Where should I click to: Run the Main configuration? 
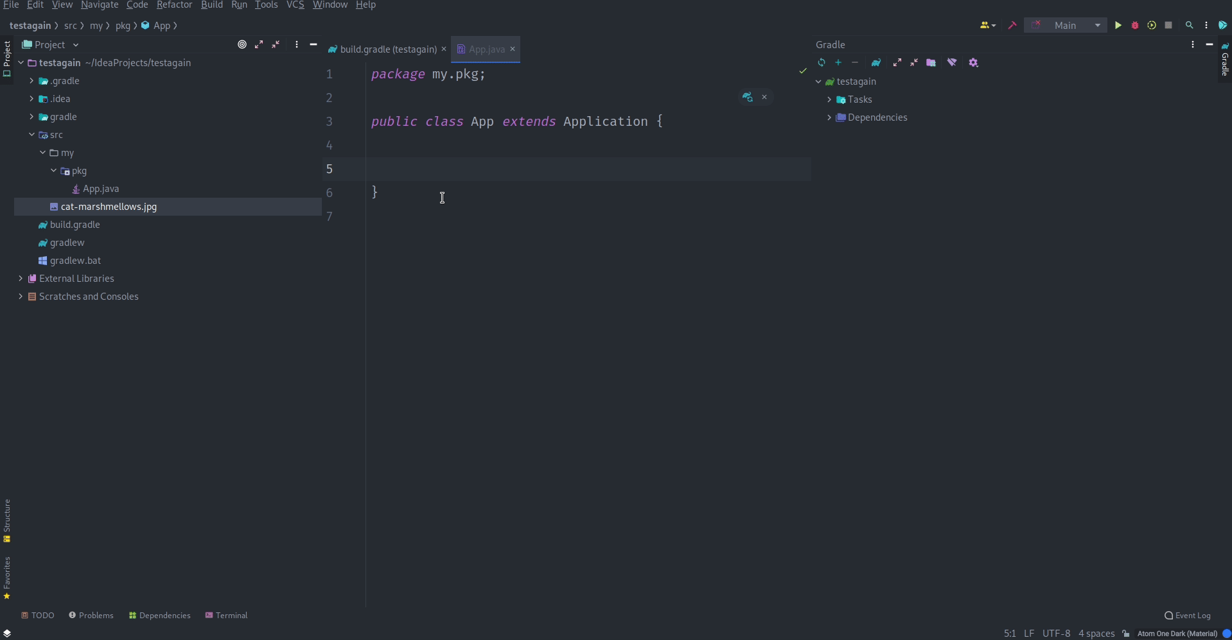pyautogui.click(x=1118, y=25)
